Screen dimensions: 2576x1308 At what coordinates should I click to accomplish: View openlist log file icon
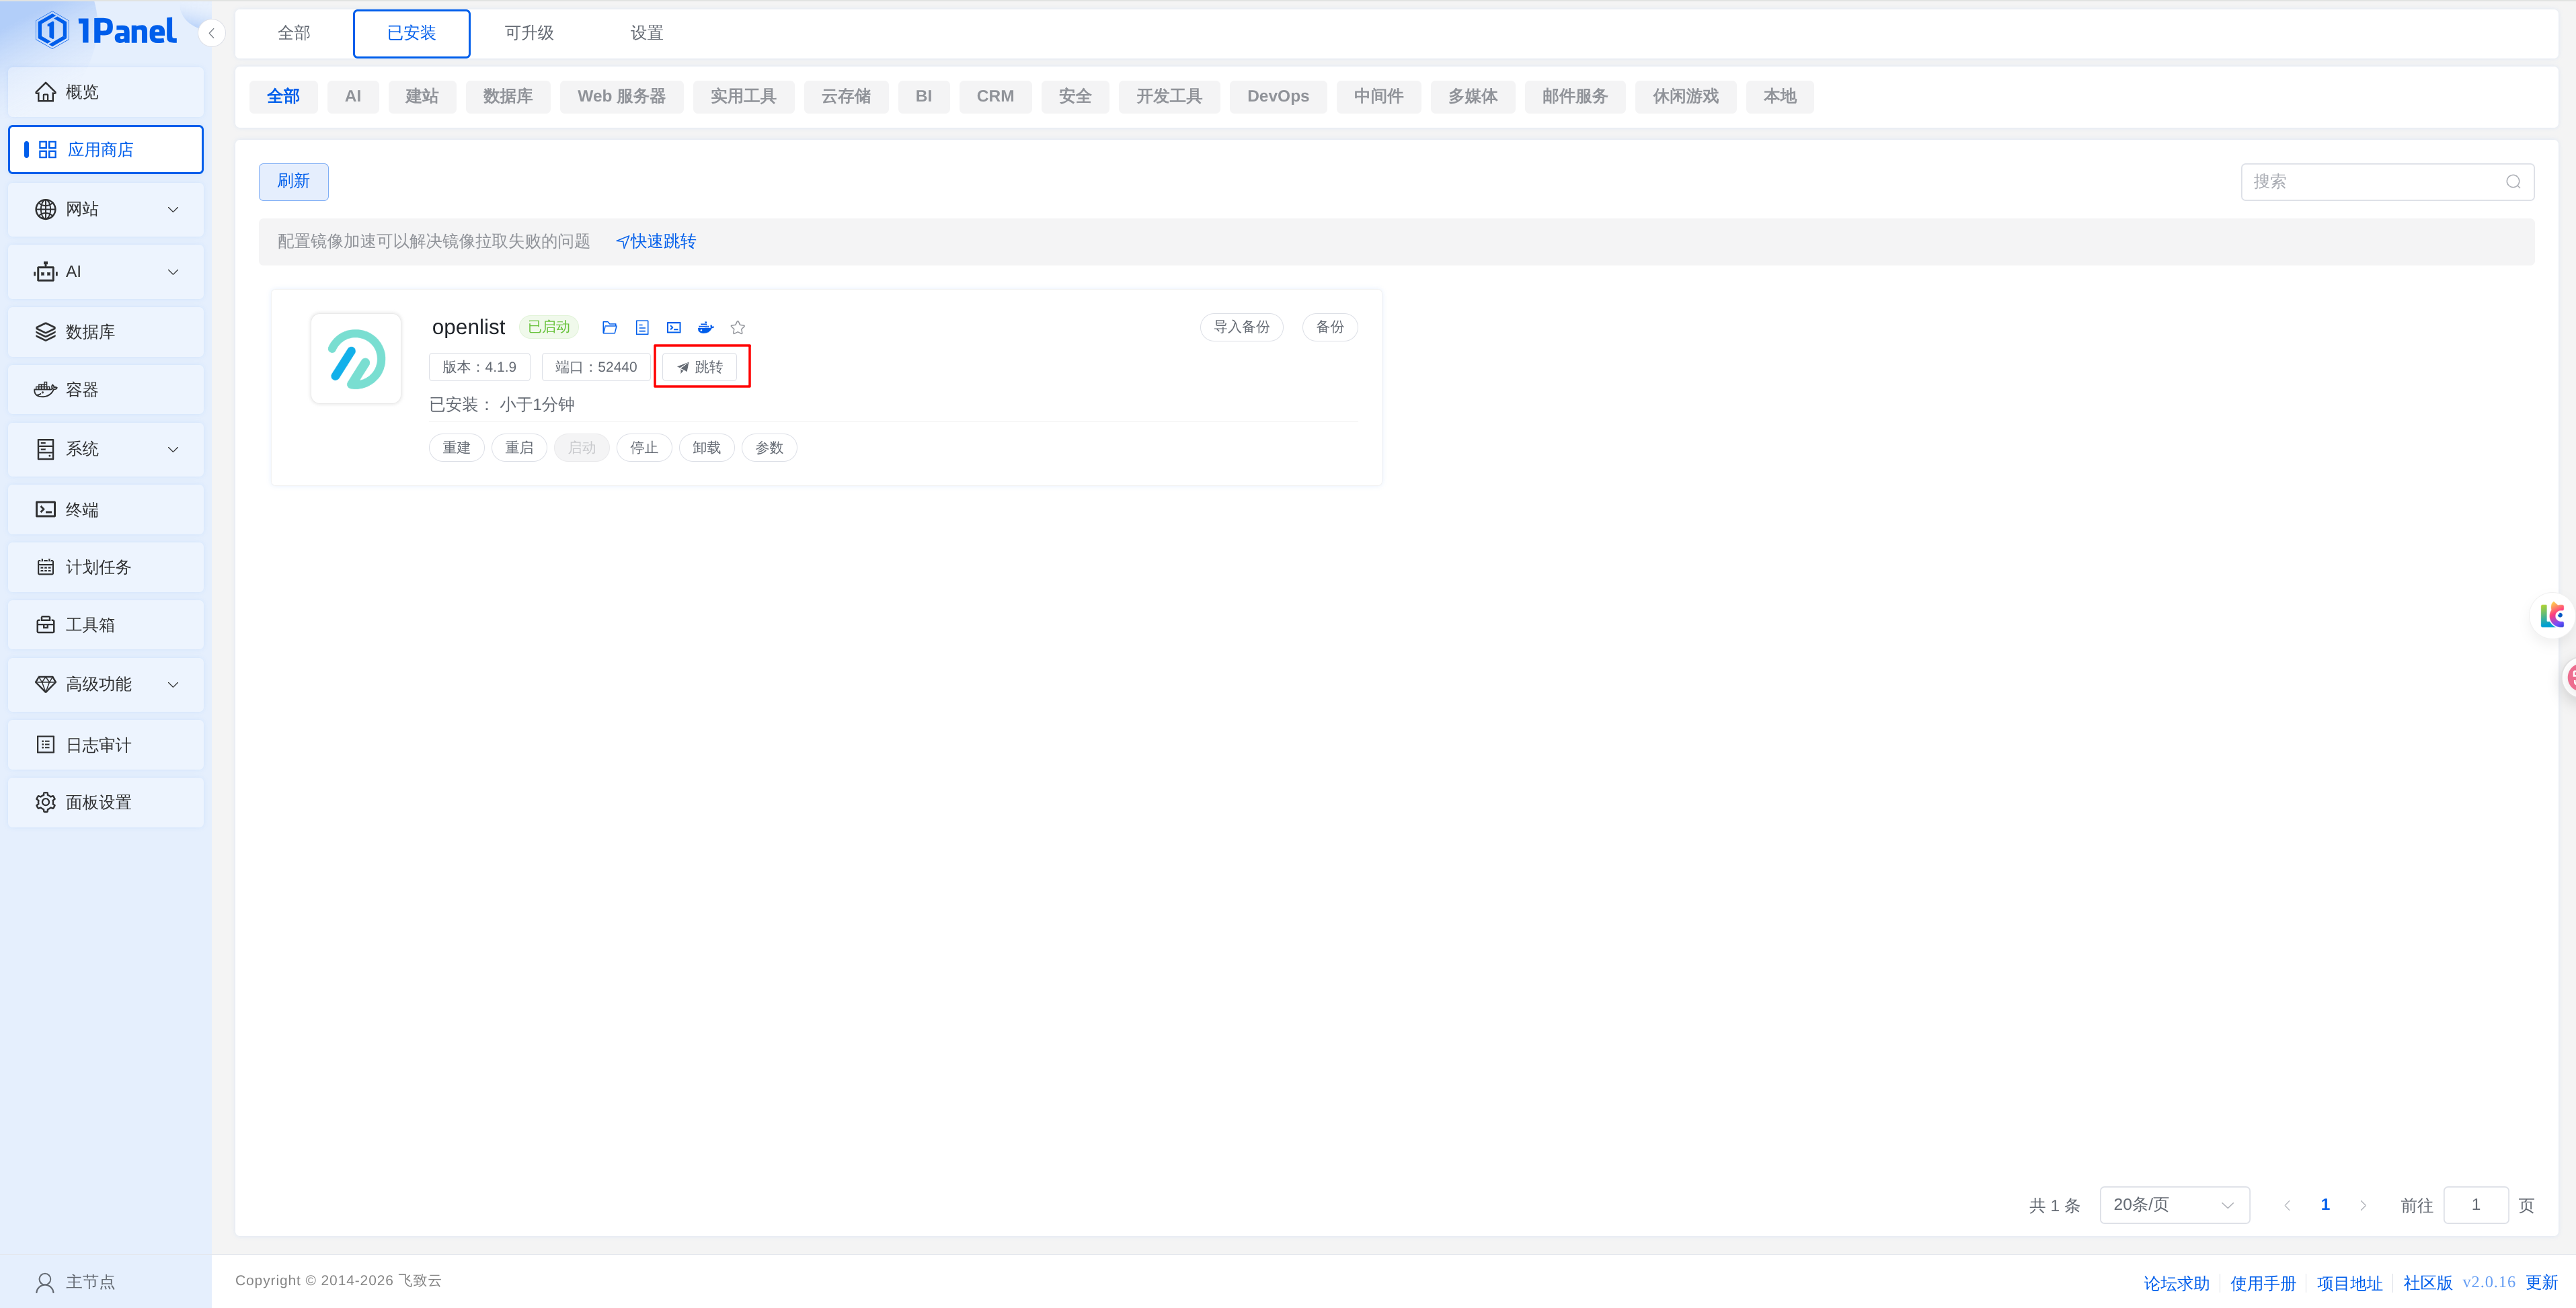(x=642, y=328)
